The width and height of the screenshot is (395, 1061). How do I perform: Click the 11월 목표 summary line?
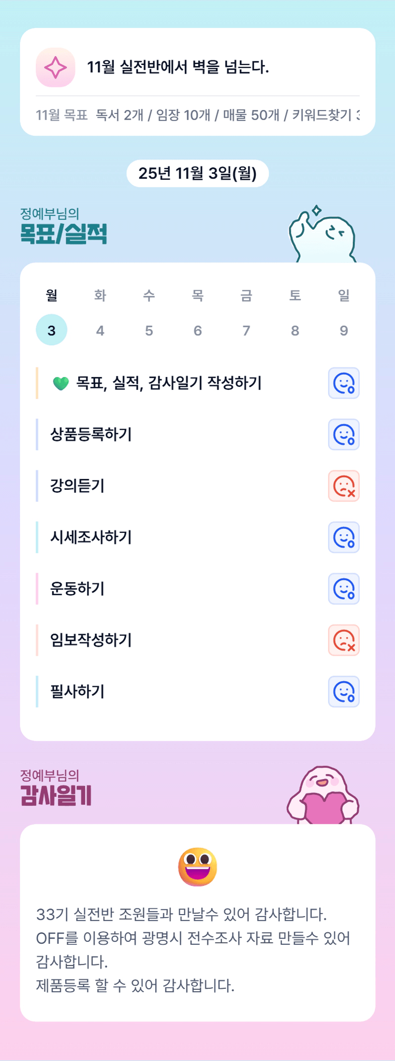198,115
